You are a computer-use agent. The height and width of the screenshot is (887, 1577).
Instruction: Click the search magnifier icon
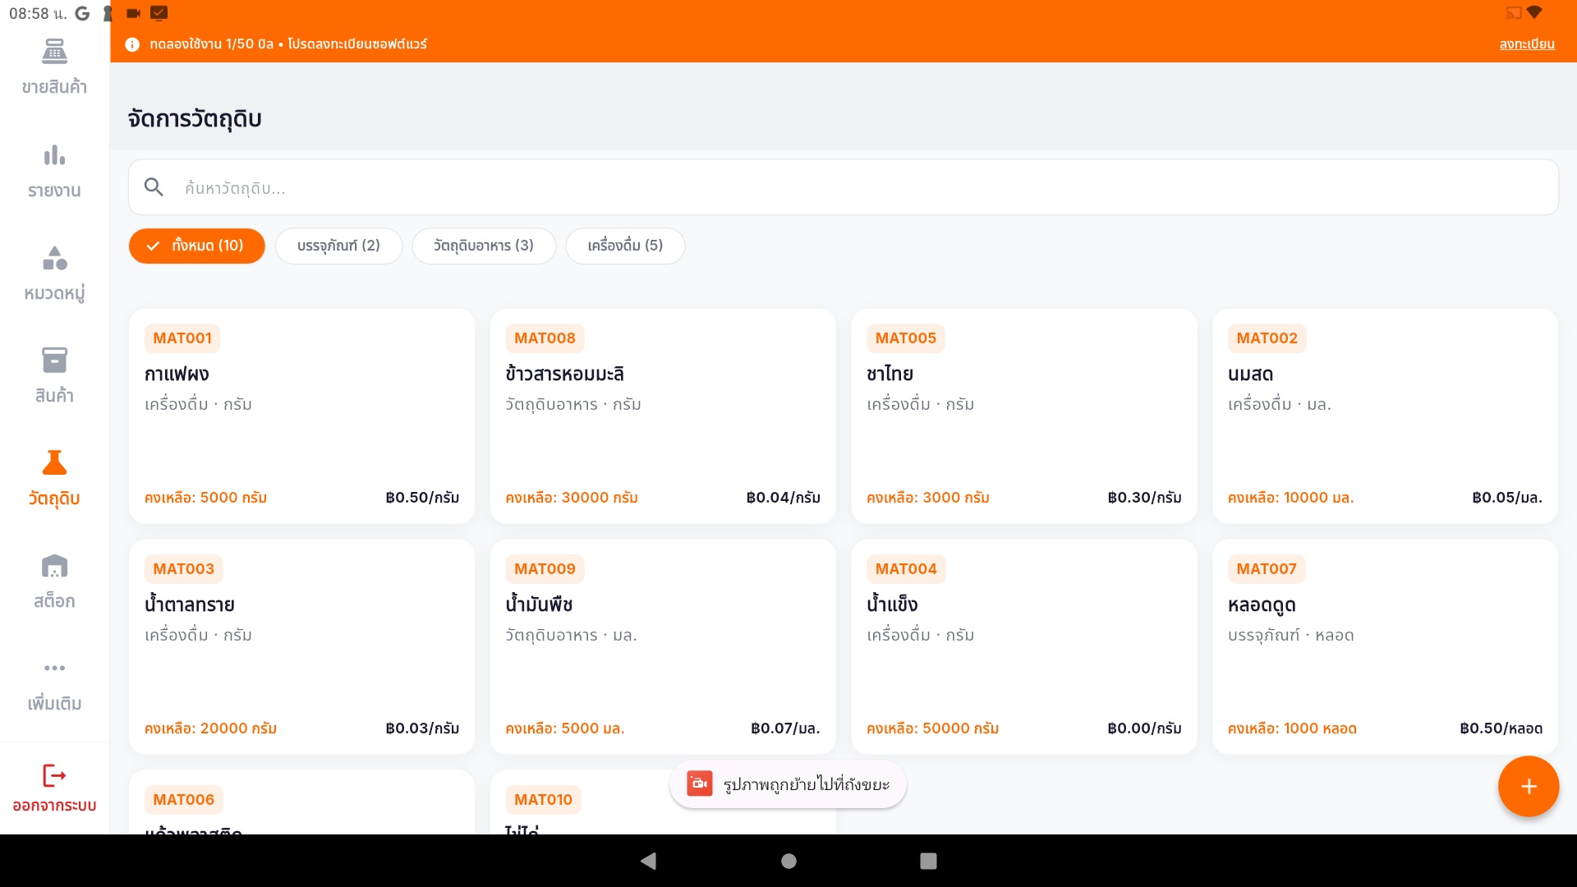[154, 187]
